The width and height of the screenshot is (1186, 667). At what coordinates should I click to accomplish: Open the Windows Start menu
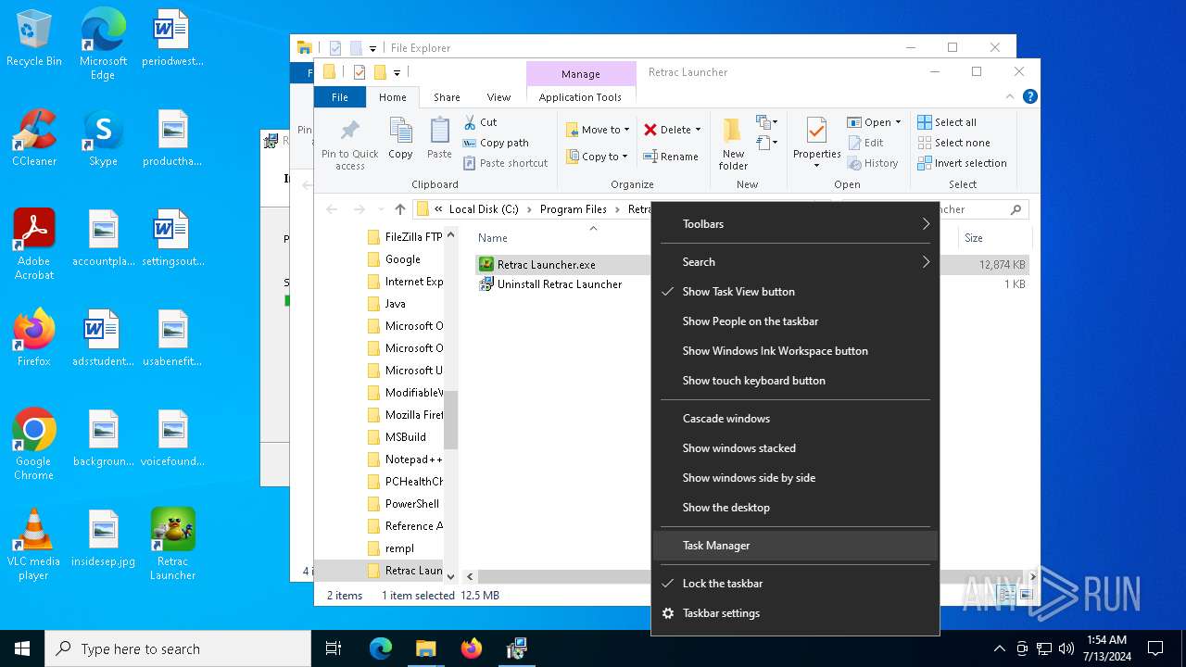(22, 648)
